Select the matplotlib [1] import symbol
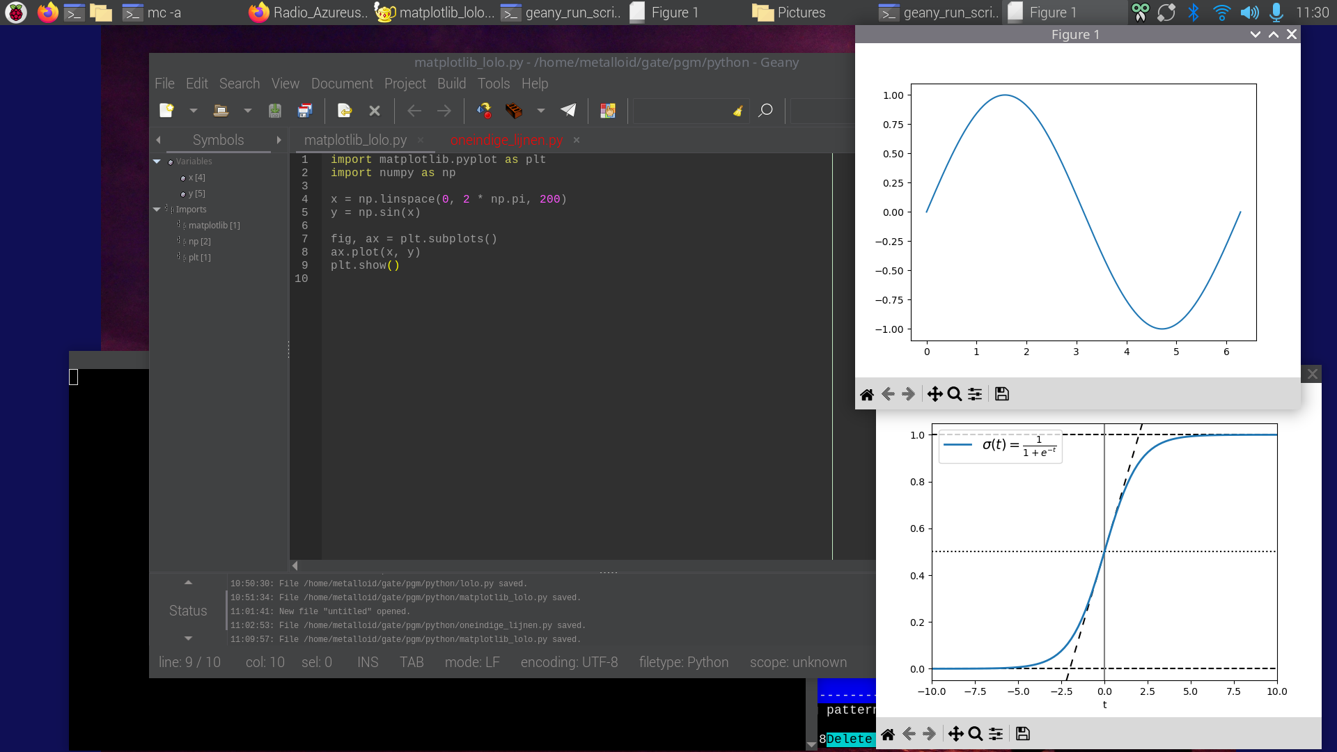This screenshot has height=752, width=1337. point(214,226)
